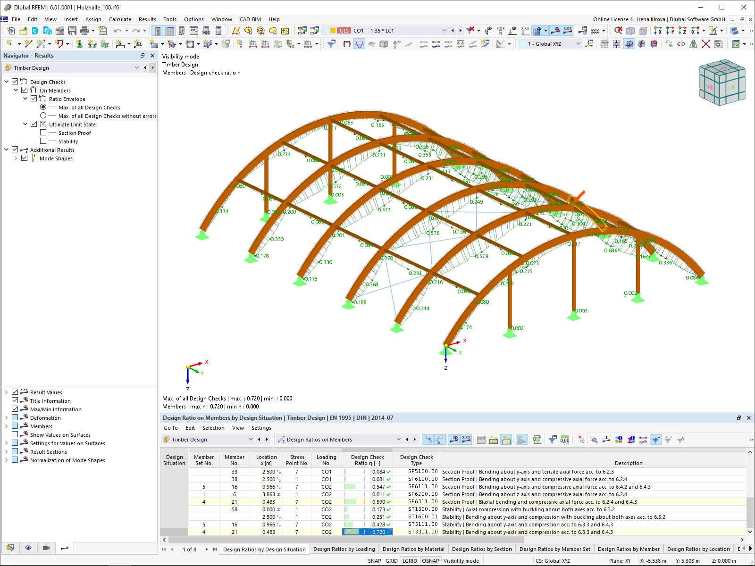Enable the Stability checkbox
The height and width of the screenshot is (566, 755).
[x=43, y=141]
